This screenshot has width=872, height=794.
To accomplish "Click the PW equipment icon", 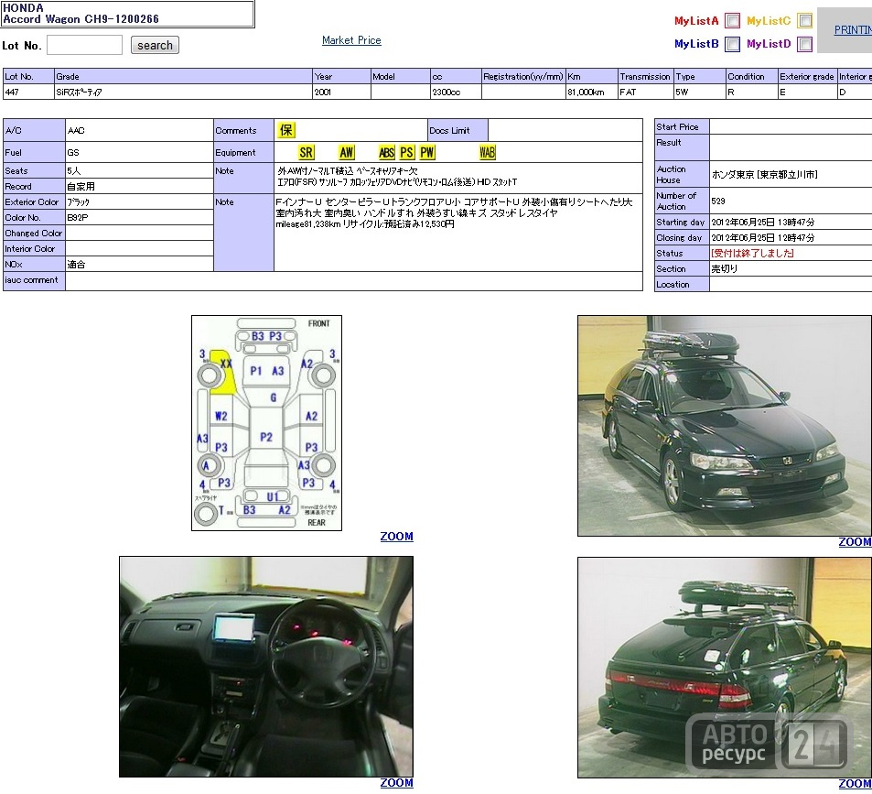I will pos(427,152).
